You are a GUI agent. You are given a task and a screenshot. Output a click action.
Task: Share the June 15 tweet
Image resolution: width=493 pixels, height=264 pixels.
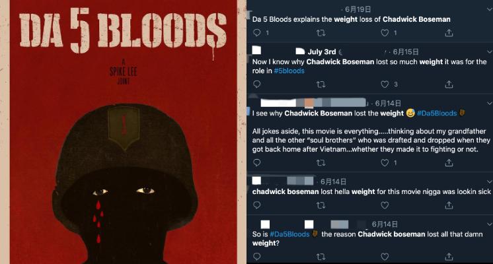tap(449, 84)
